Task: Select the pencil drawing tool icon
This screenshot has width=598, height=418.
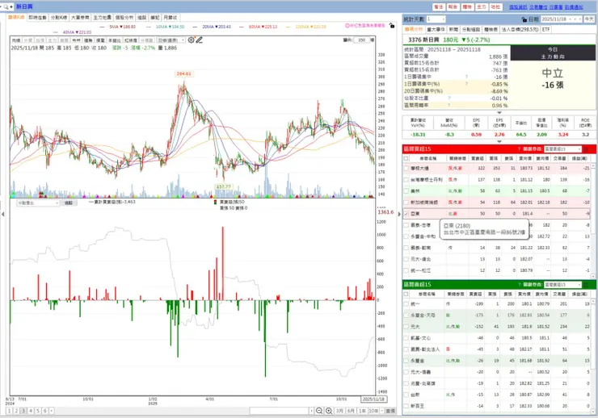Action: pyautogui.click(x=199, y=40)
